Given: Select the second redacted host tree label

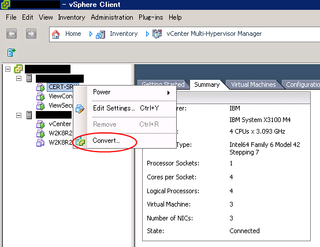Looking at the screenshot, I should click(x=54, y=115).
